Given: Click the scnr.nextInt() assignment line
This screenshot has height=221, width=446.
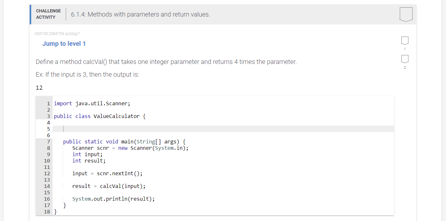Looking at the screenshot, I should pyautogui.click(x=107, y=173).
